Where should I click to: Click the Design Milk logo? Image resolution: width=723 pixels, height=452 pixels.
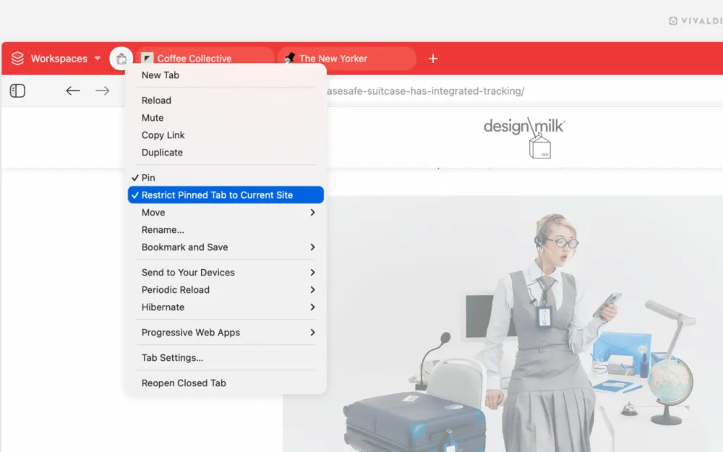524,135
